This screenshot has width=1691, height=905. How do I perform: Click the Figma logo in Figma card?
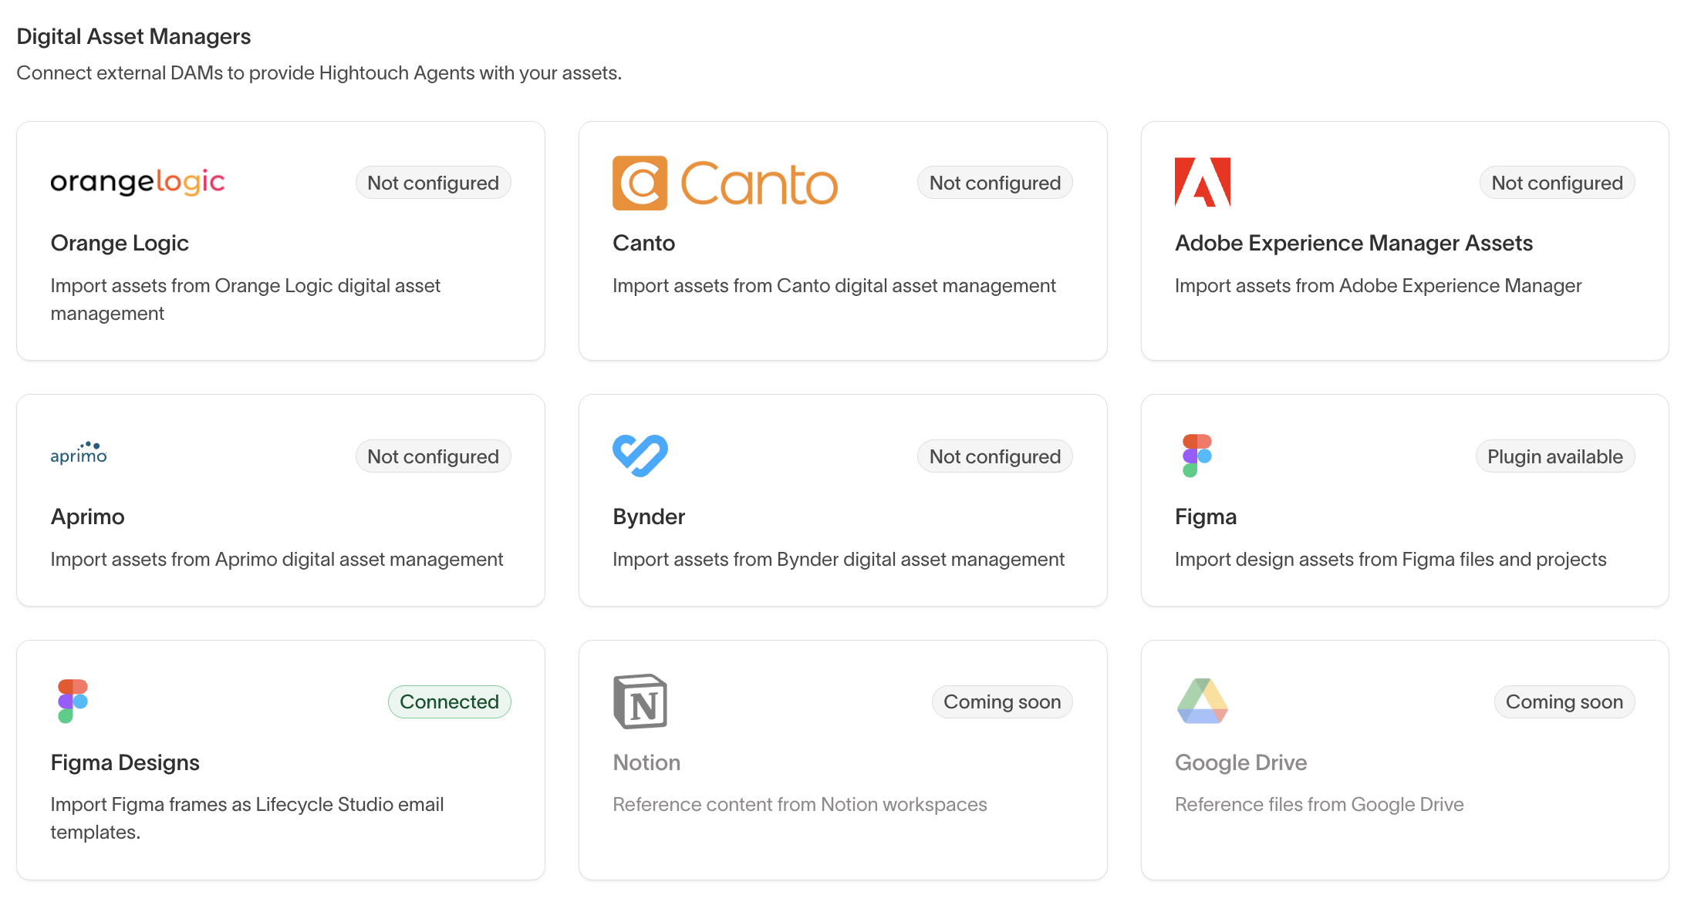click(x=1197, y=456)
